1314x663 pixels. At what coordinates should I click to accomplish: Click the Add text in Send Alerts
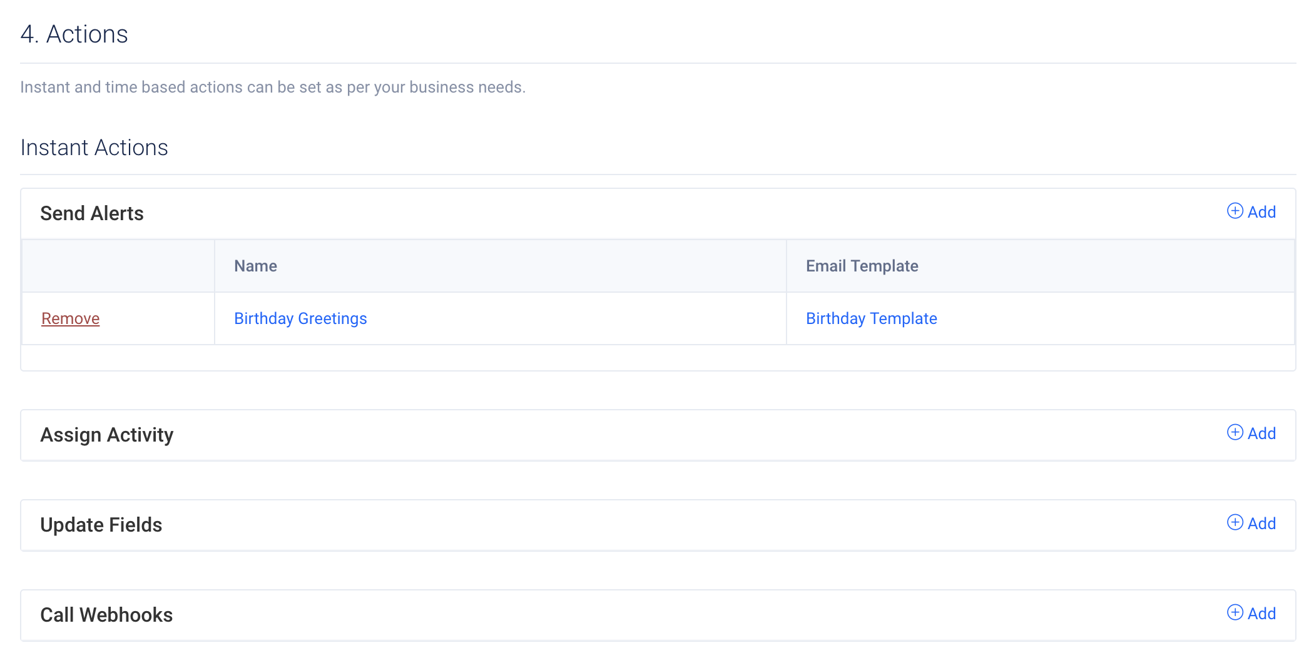click(x=1261, y=212)
